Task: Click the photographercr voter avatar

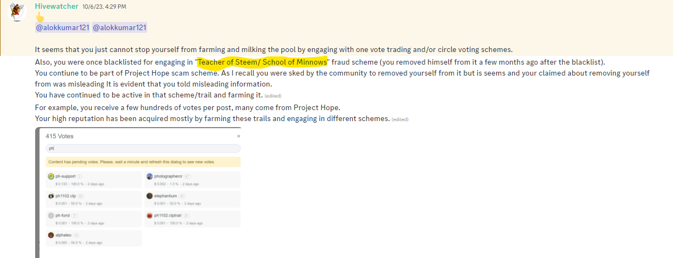Action: click(149, 176)
